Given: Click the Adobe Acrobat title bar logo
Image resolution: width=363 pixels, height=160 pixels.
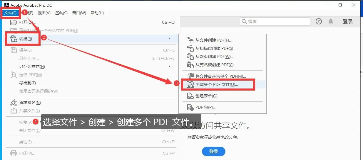Looking at the screenshot, I should click(x=6, y=5).
